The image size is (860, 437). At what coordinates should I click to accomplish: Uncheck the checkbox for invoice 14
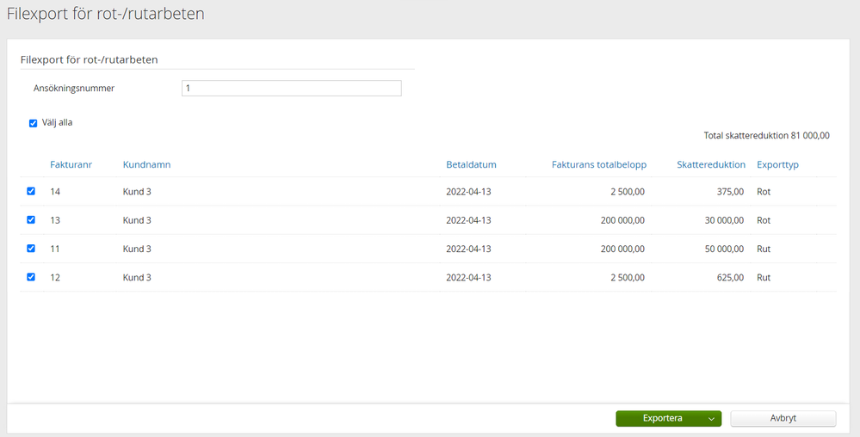(x=32, y=192)
